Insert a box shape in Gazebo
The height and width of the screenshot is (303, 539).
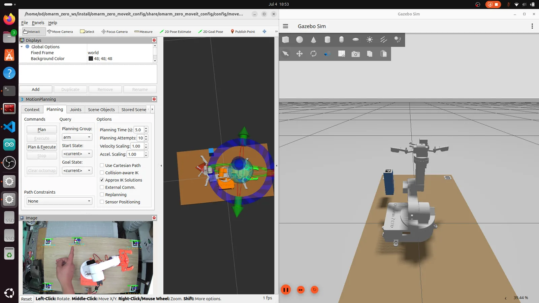[285, 40]
